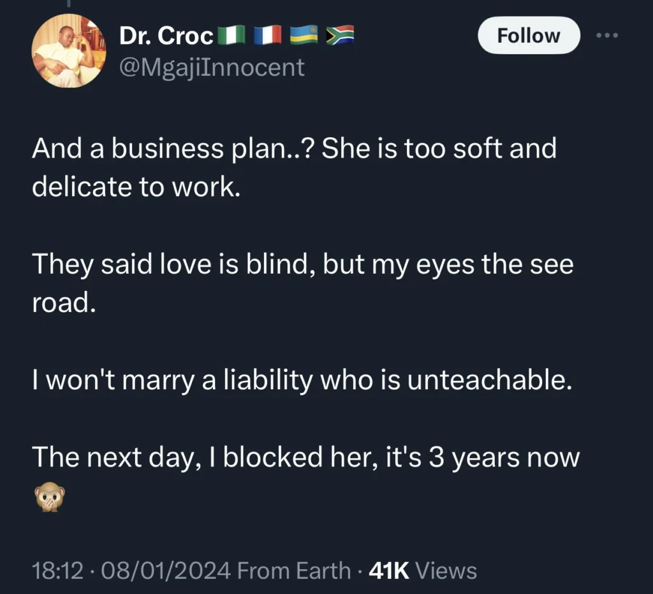Click the Follow button
653x594 pixels.
528,36
